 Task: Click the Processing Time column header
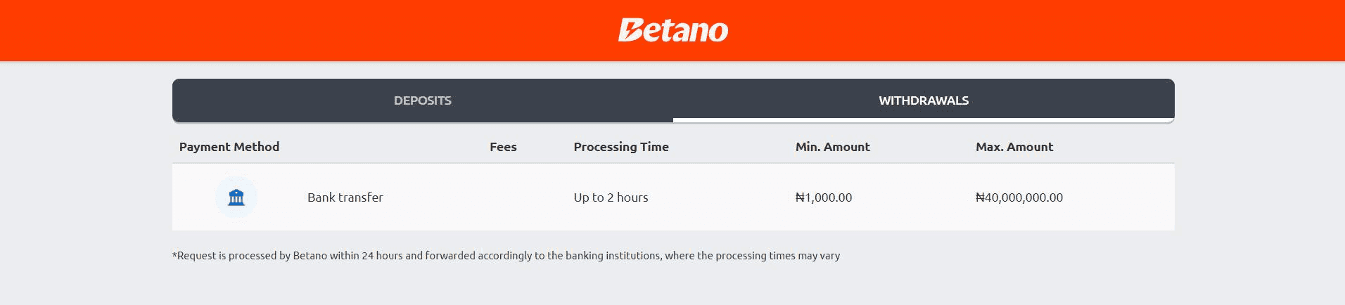pyautogui.click(x=621, y=147)
